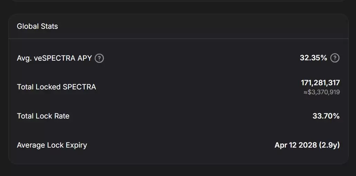Click the word Expiry in Average Lock label
The width and height of the screenshot is (356, 176).
(x=76, y=145)
